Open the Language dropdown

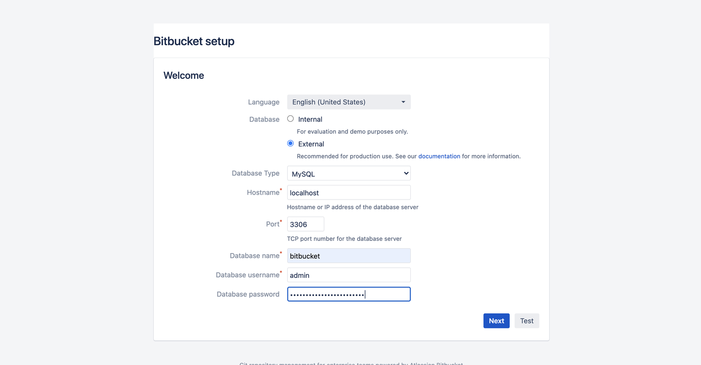click(x=349, y=102)
